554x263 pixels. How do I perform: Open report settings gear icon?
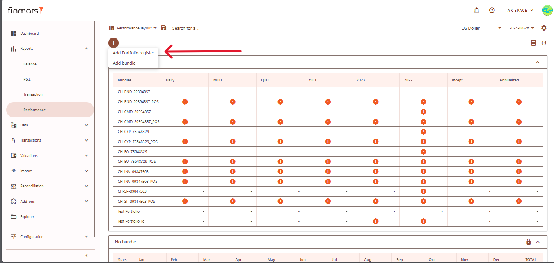(x=544, y=28)
